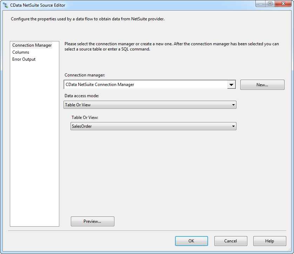294x254 pixels.
Task: Expand the SalesOrder table dropdown
Action: (x=154, y=126)
